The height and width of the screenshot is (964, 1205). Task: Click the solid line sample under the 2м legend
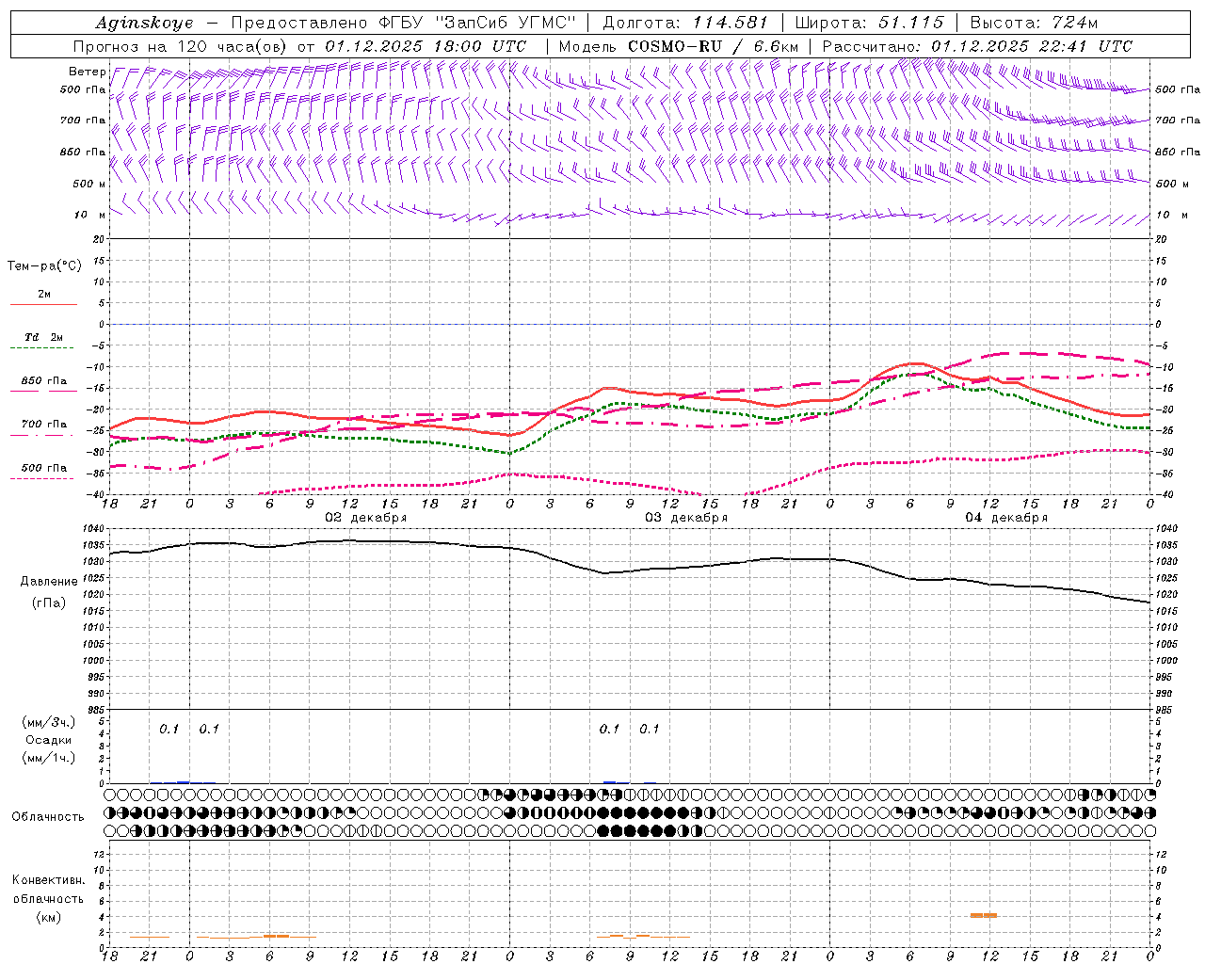[x=43, y=305]
